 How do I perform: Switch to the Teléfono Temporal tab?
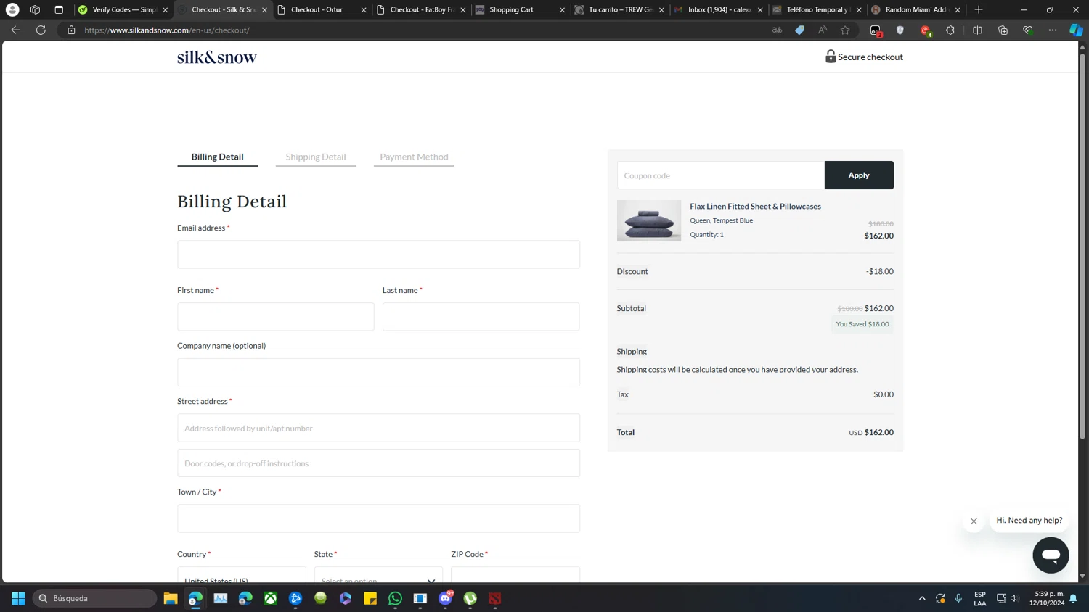(x=818, y=9)
